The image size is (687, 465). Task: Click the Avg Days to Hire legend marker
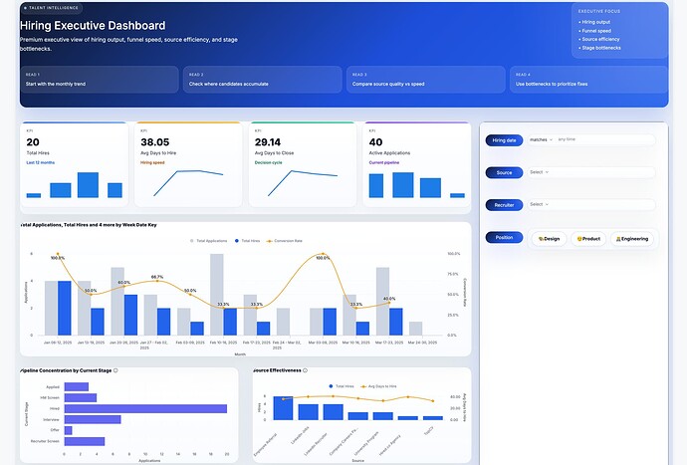[x=363, y=386]
